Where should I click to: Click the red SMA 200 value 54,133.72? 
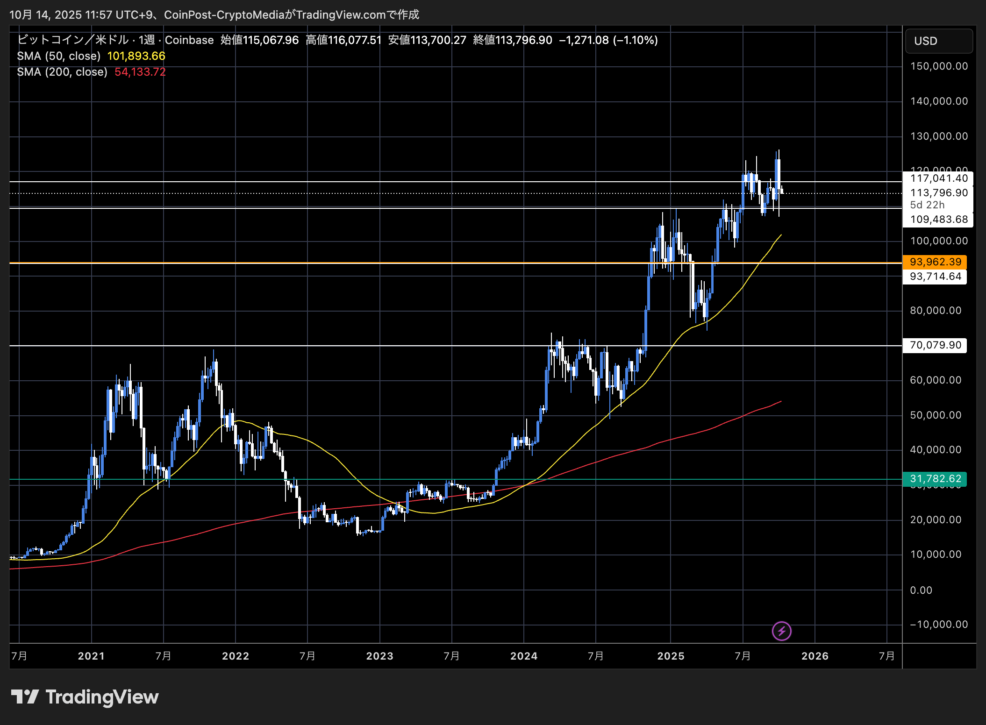[x=140, y=72]
